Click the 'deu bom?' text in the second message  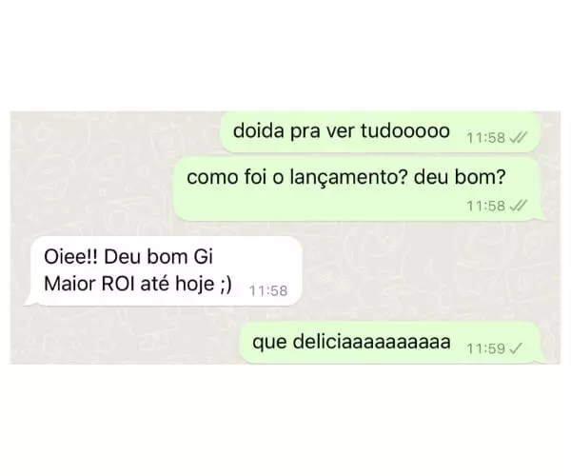click(460, 177)
